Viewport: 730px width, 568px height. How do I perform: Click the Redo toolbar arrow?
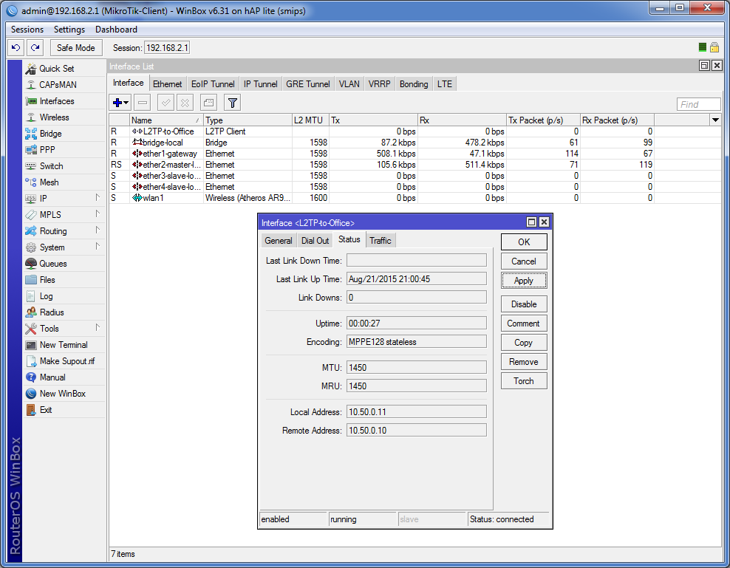(x=35, y=47)
